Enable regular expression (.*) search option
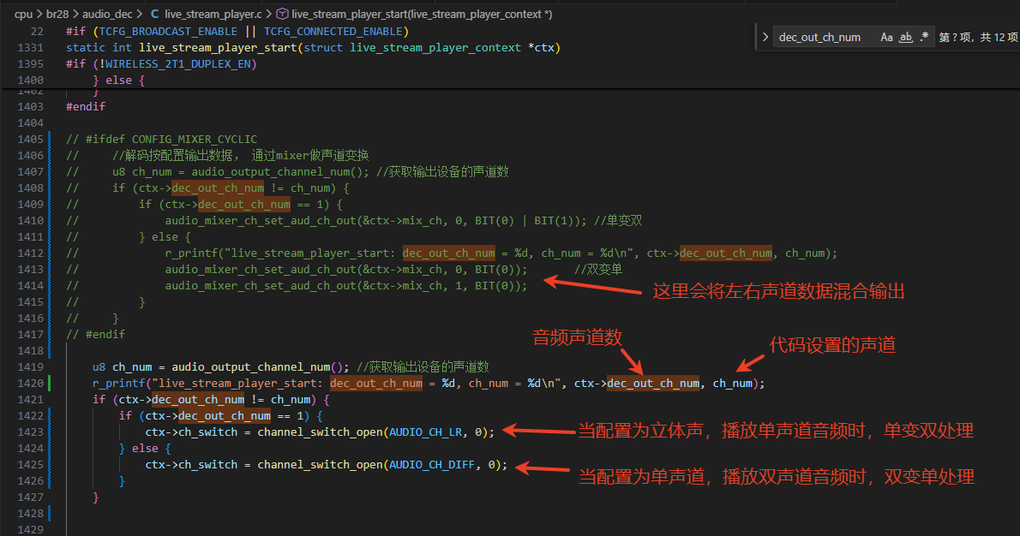Screen dimensions: 1020x536 click(924, 37)
